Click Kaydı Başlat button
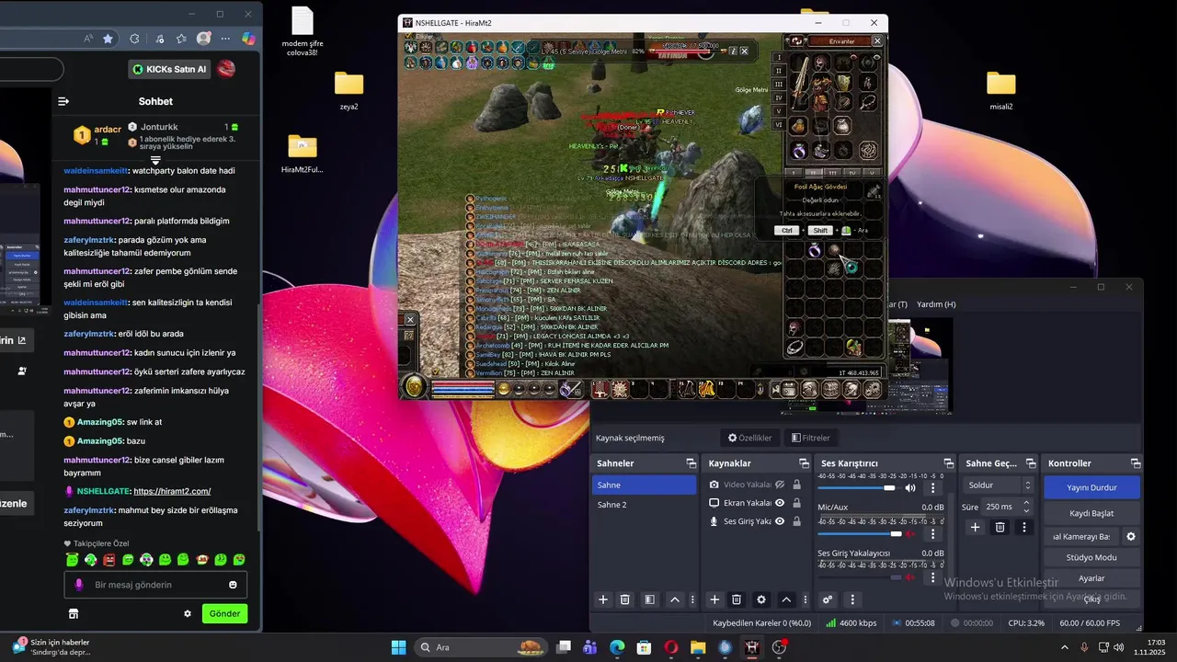Screen dimensions: 1177x662 click(x=1091, y=513)
